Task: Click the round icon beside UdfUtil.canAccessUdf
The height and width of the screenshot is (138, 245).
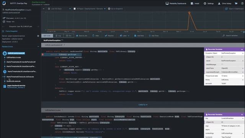Action: pos(5,54)
